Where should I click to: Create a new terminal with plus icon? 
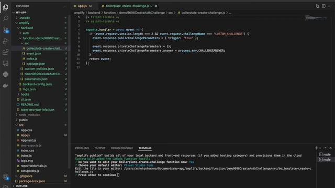coord(316,148)
